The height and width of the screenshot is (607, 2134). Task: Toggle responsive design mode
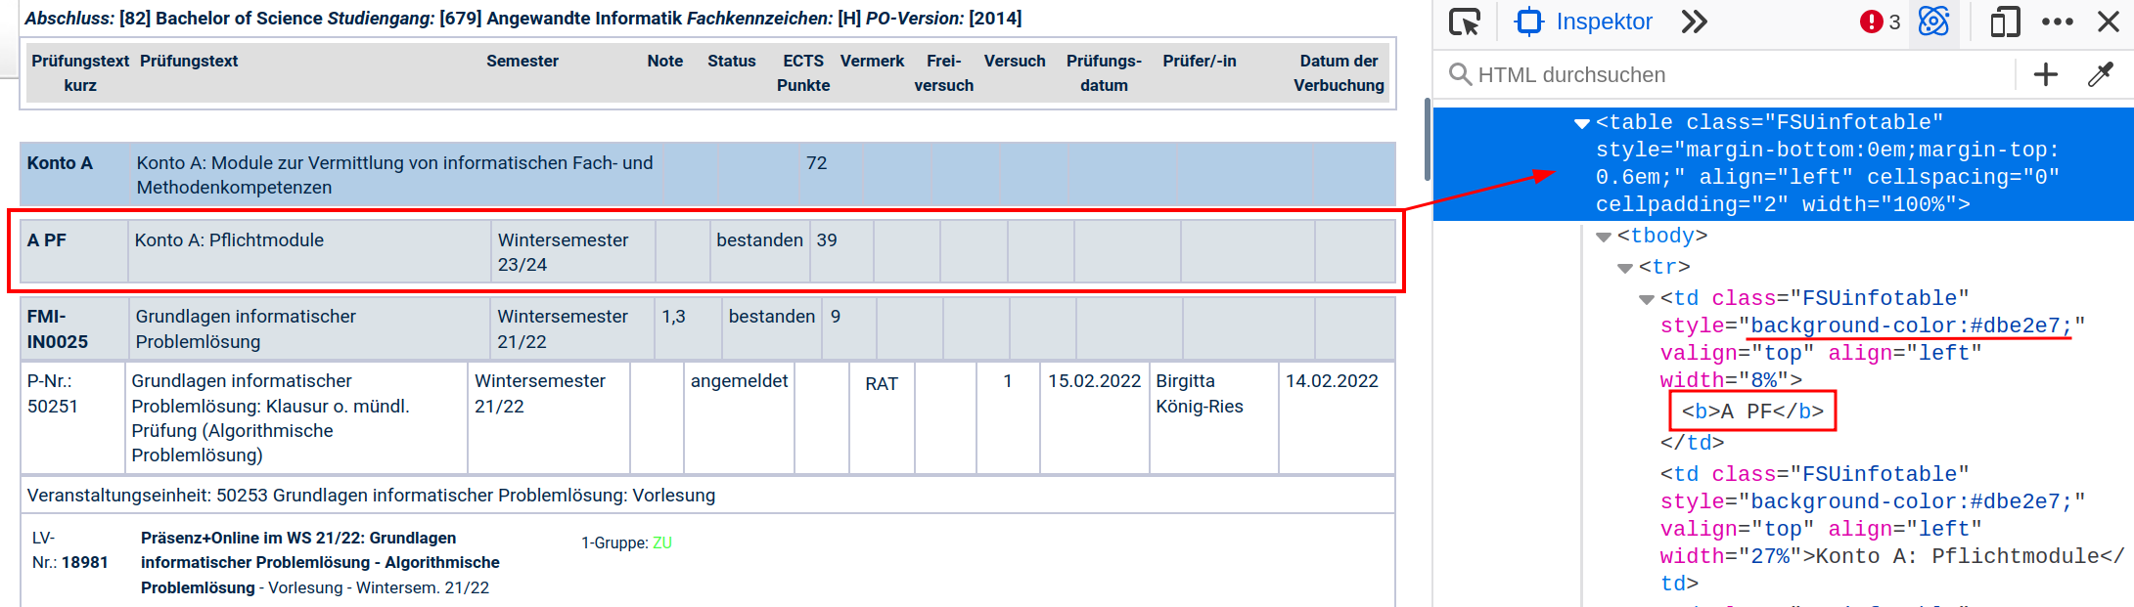[2006, 22]
